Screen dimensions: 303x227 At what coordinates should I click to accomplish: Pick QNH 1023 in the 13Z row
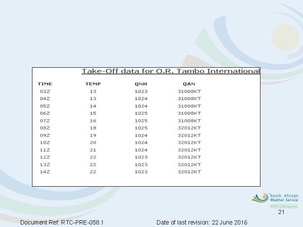141,165
